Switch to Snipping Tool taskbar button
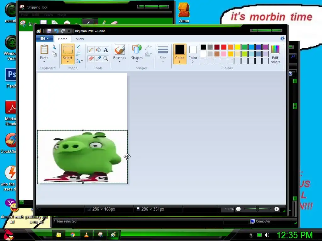The width and height of the screenshot is (322, 241). coord(100,235)
